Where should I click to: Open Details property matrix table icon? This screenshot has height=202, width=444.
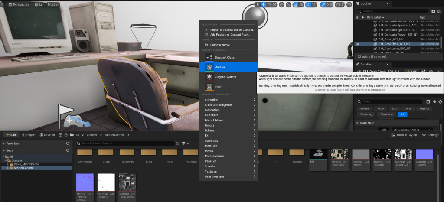(428, 101)
